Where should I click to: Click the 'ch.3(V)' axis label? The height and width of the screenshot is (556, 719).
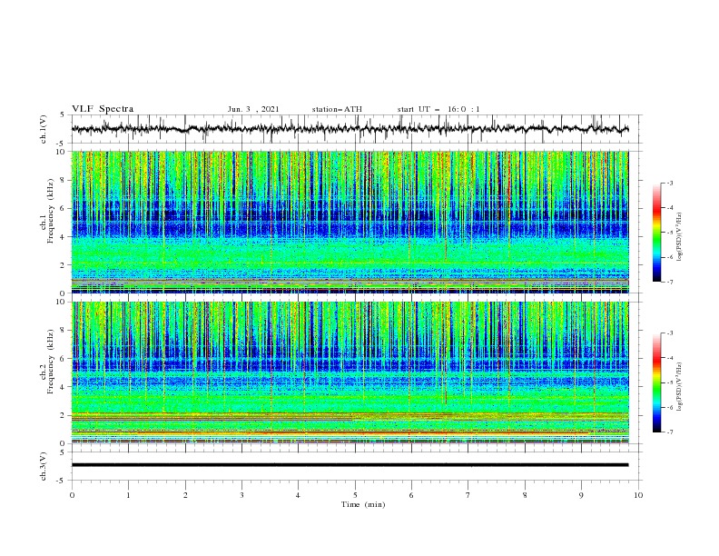click(x=44, y=466)
